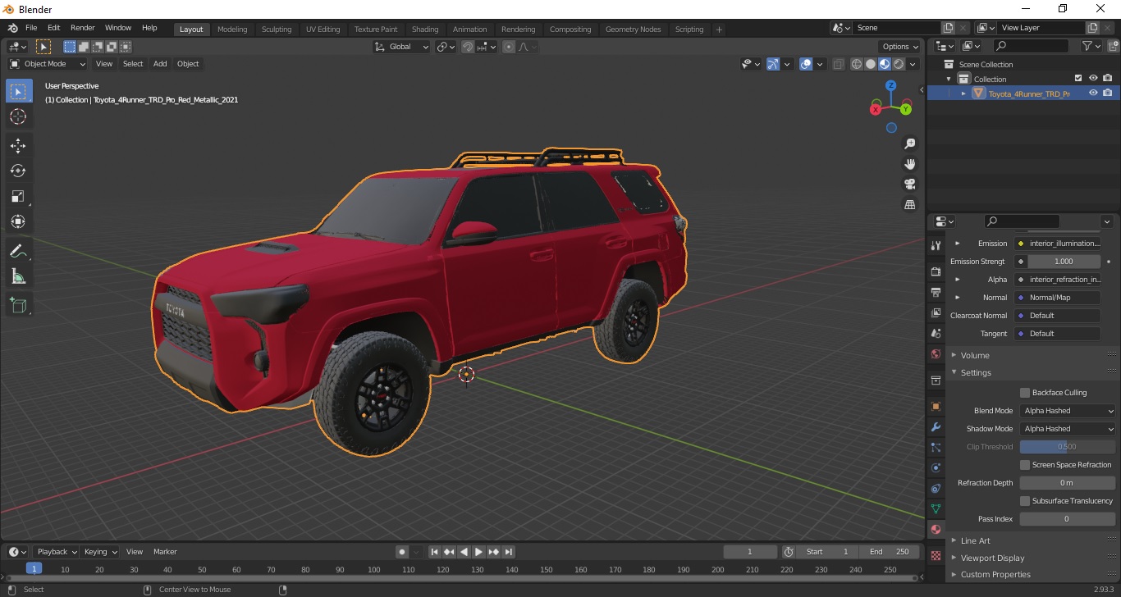Collapse the Settings panel
The height and width of the screenshot is (597, 1121).
coord(976,372)
